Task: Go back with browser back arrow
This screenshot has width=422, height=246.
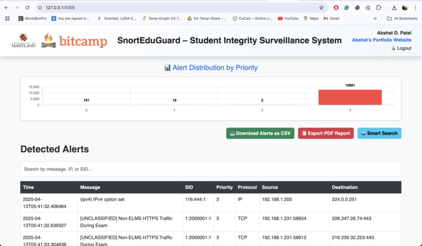Action: point(6,7)
